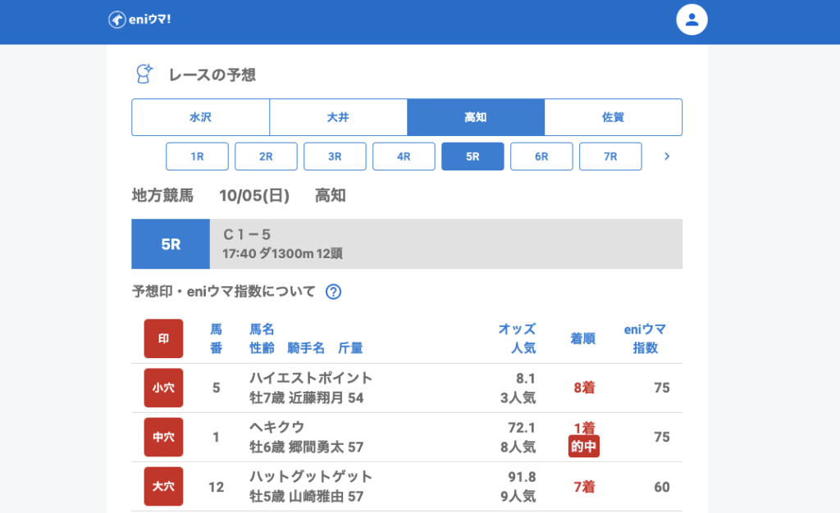Open horse ヘキクウ entry
Image resolution: width=840 pixels, height=513 pixels.
click(x=276, y=428)
